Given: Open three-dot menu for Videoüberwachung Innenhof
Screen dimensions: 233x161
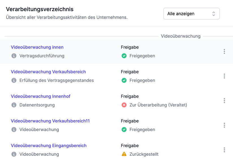Looking at the screenshot, I should coord(224,101).
